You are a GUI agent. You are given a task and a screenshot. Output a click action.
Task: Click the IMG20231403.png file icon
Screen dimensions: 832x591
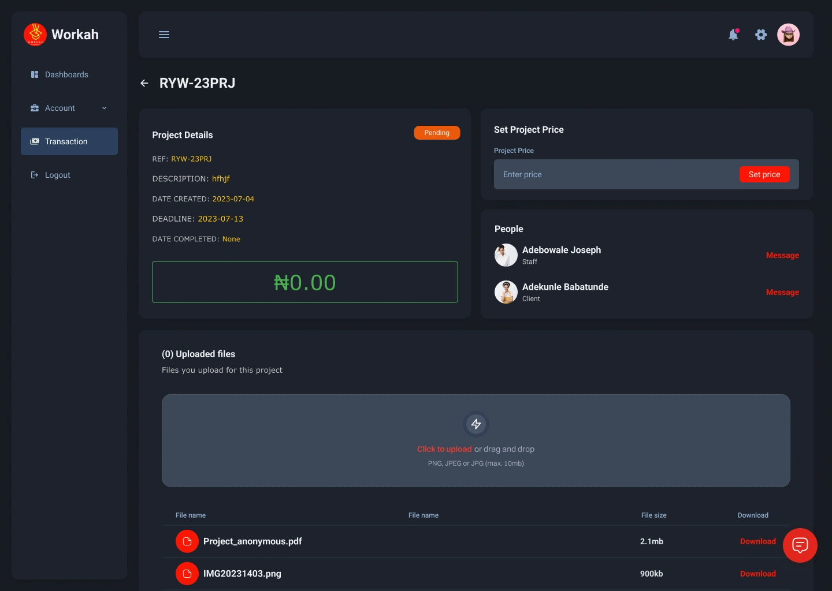pos(187,574)
